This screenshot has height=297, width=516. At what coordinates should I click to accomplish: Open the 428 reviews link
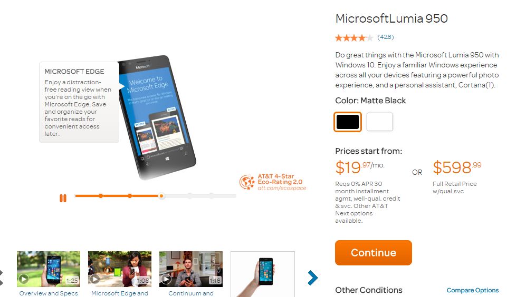385,37
